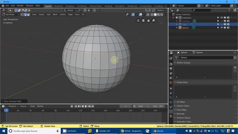This screenshot has width=238, height=134.
Task: Open the Mesh menu in viewport header
Action: 55,15
